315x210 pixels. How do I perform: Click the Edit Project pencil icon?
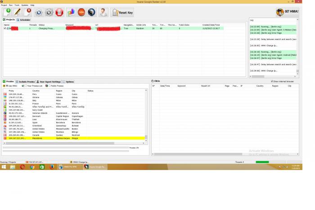pos(17,12)
